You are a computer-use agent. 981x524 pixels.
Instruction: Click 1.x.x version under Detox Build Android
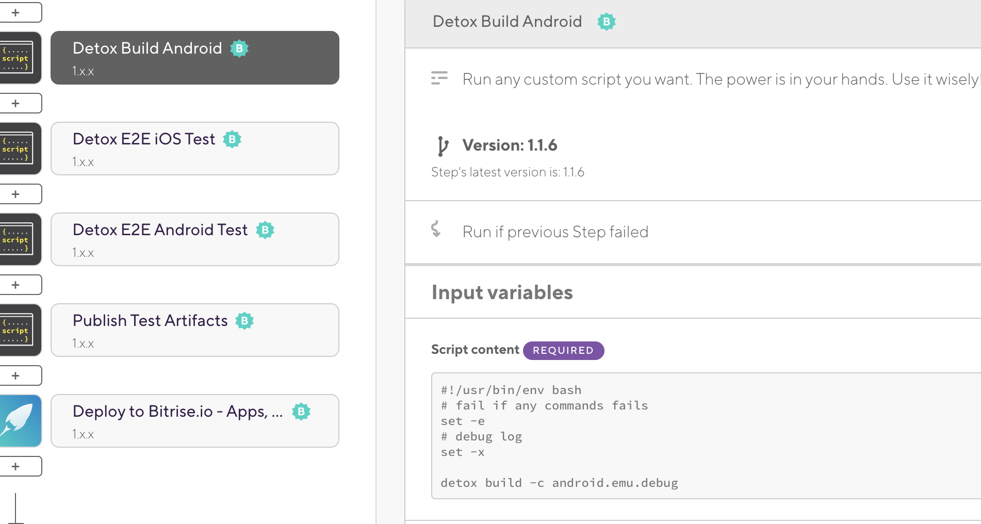point(83,71)
